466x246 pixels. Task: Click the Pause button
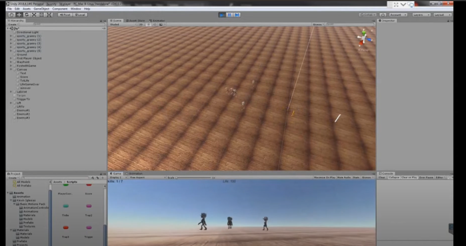(230, 15)
